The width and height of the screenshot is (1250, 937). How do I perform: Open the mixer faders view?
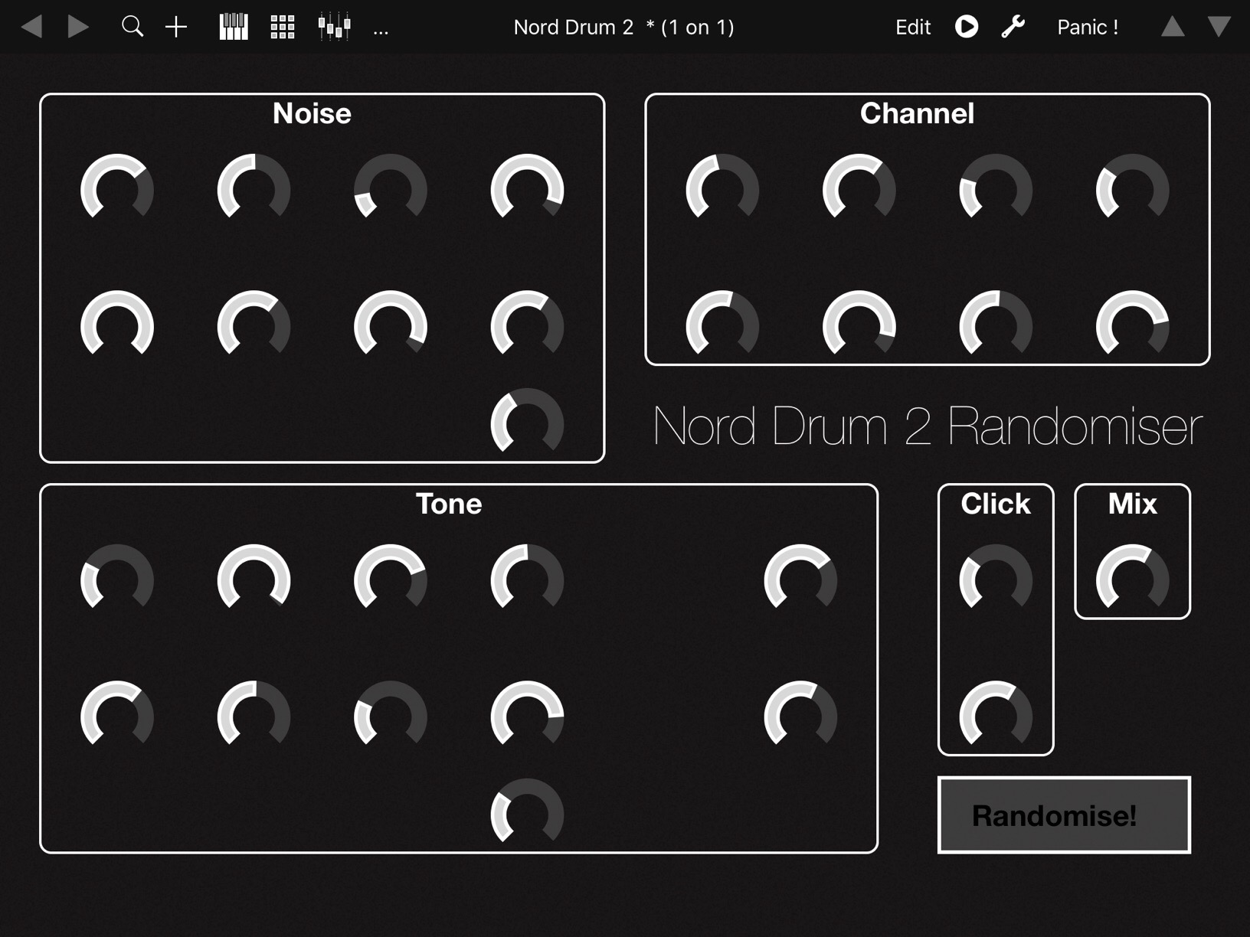pyautogui.click(x=335, y=27)
